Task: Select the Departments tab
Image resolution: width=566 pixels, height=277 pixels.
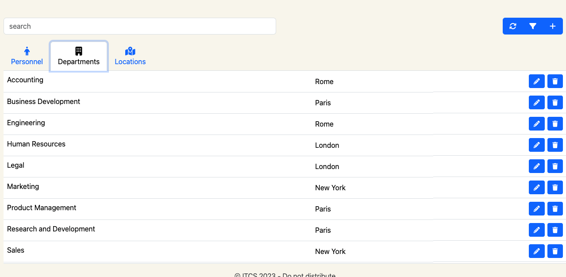Action: pos(79,56)
